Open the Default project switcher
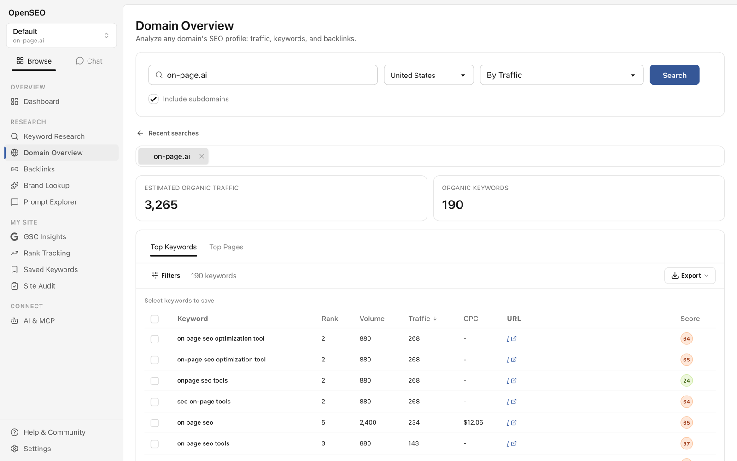Image resolution: width=737 pixels, height=461 pixels. coord(61,35)
